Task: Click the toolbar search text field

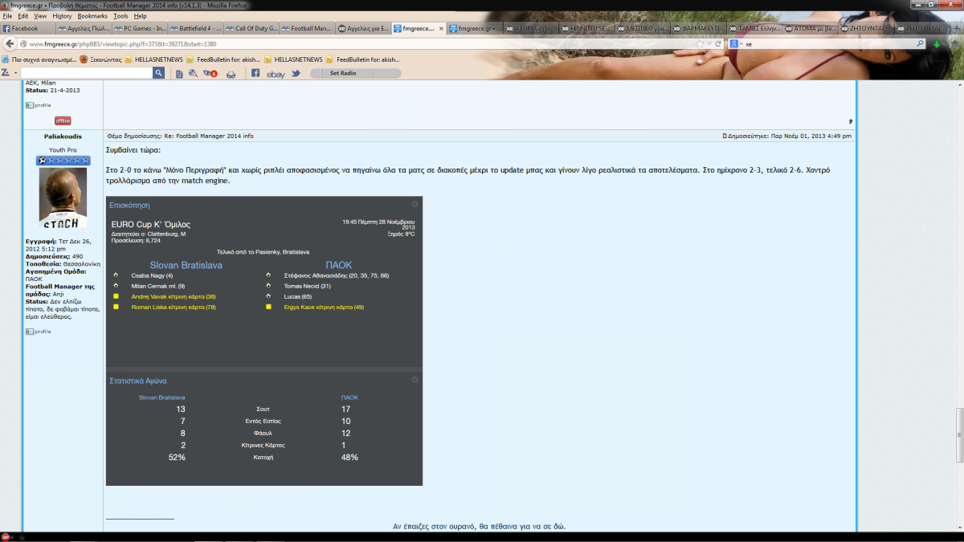Action: [87, 73]
